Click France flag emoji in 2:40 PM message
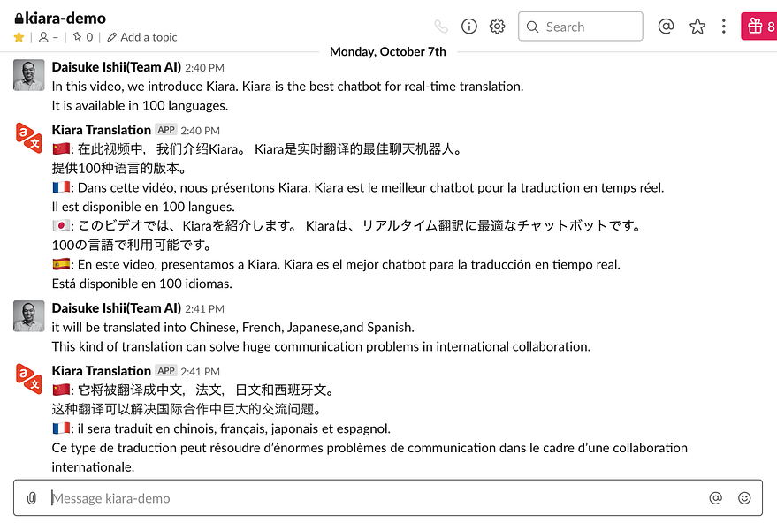This screenshot has width=777, height=530. pos(61,187)
